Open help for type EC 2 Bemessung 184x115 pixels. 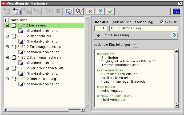tap(174, 35)
